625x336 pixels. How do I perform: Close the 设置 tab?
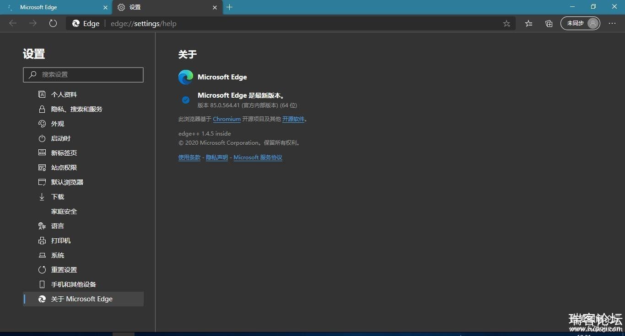pyautogui.click(x=215, y=7)
